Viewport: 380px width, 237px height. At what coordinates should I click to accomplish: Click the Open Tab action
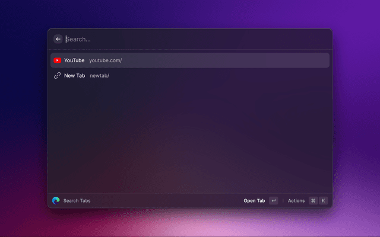[x=254, y=201]
